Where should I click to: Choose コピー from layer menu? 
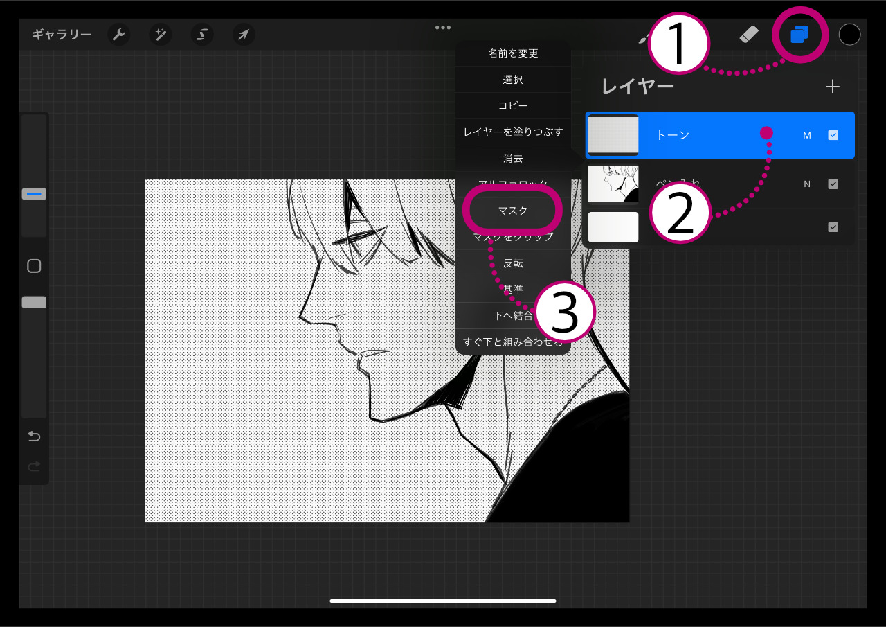tap(513, 106)
